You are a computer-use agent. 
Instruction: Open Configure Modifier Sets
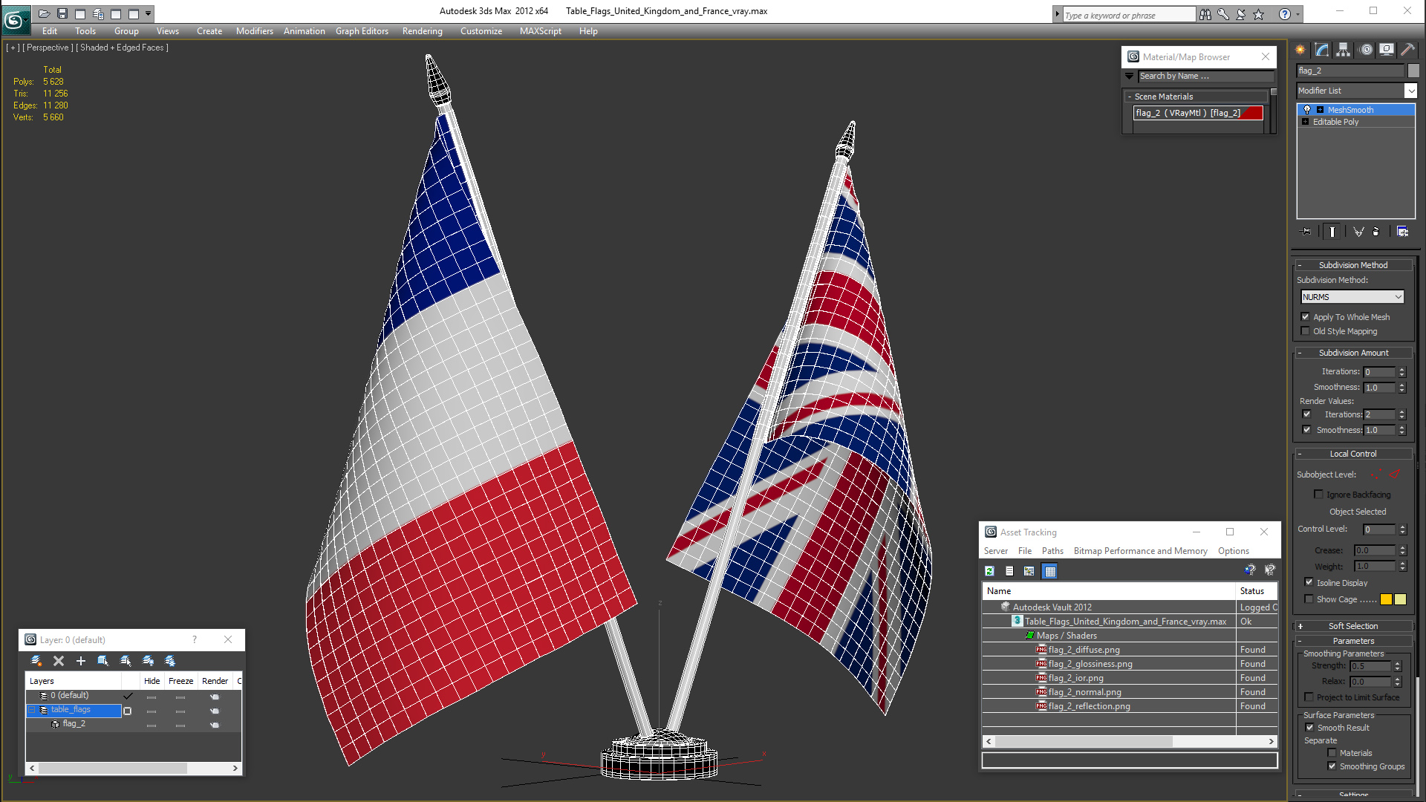1402,232
